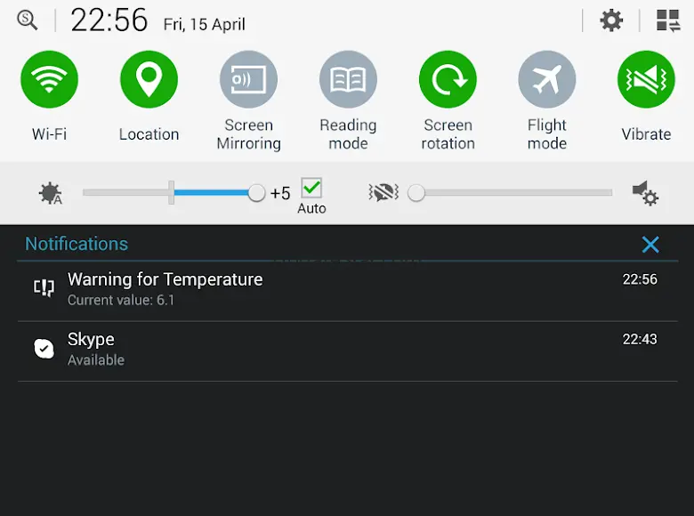Image resolution: width=694 pixels, height=516 pixels.
Task: Enable Screen Mirroring
Action: click(x=248, y=79)
